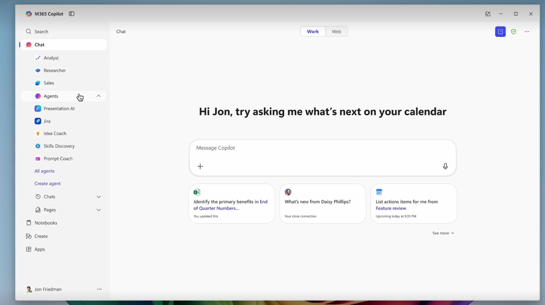The height and width of the screenshot is (305, 545).
Task: Open the top-right more options menu
Action: click(x=526, y=32)
